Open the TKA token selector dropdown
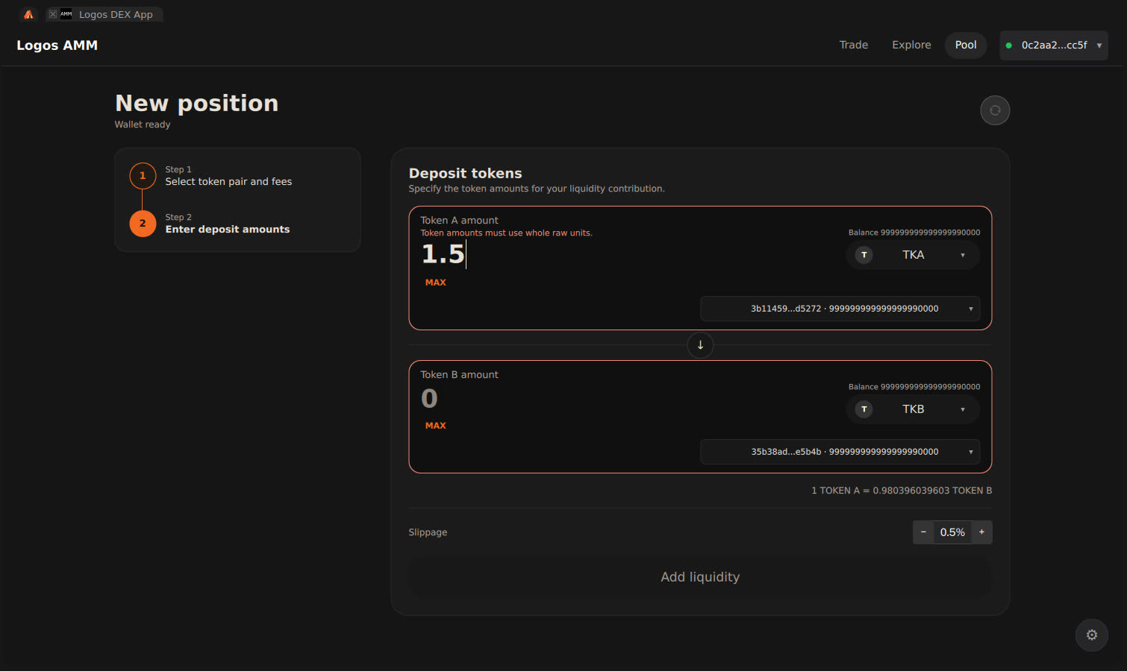Viewport: 1127px width, 671px height. click(913, 255)
